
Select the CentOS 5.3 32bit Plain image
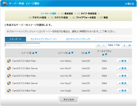[x=123, y=61]
